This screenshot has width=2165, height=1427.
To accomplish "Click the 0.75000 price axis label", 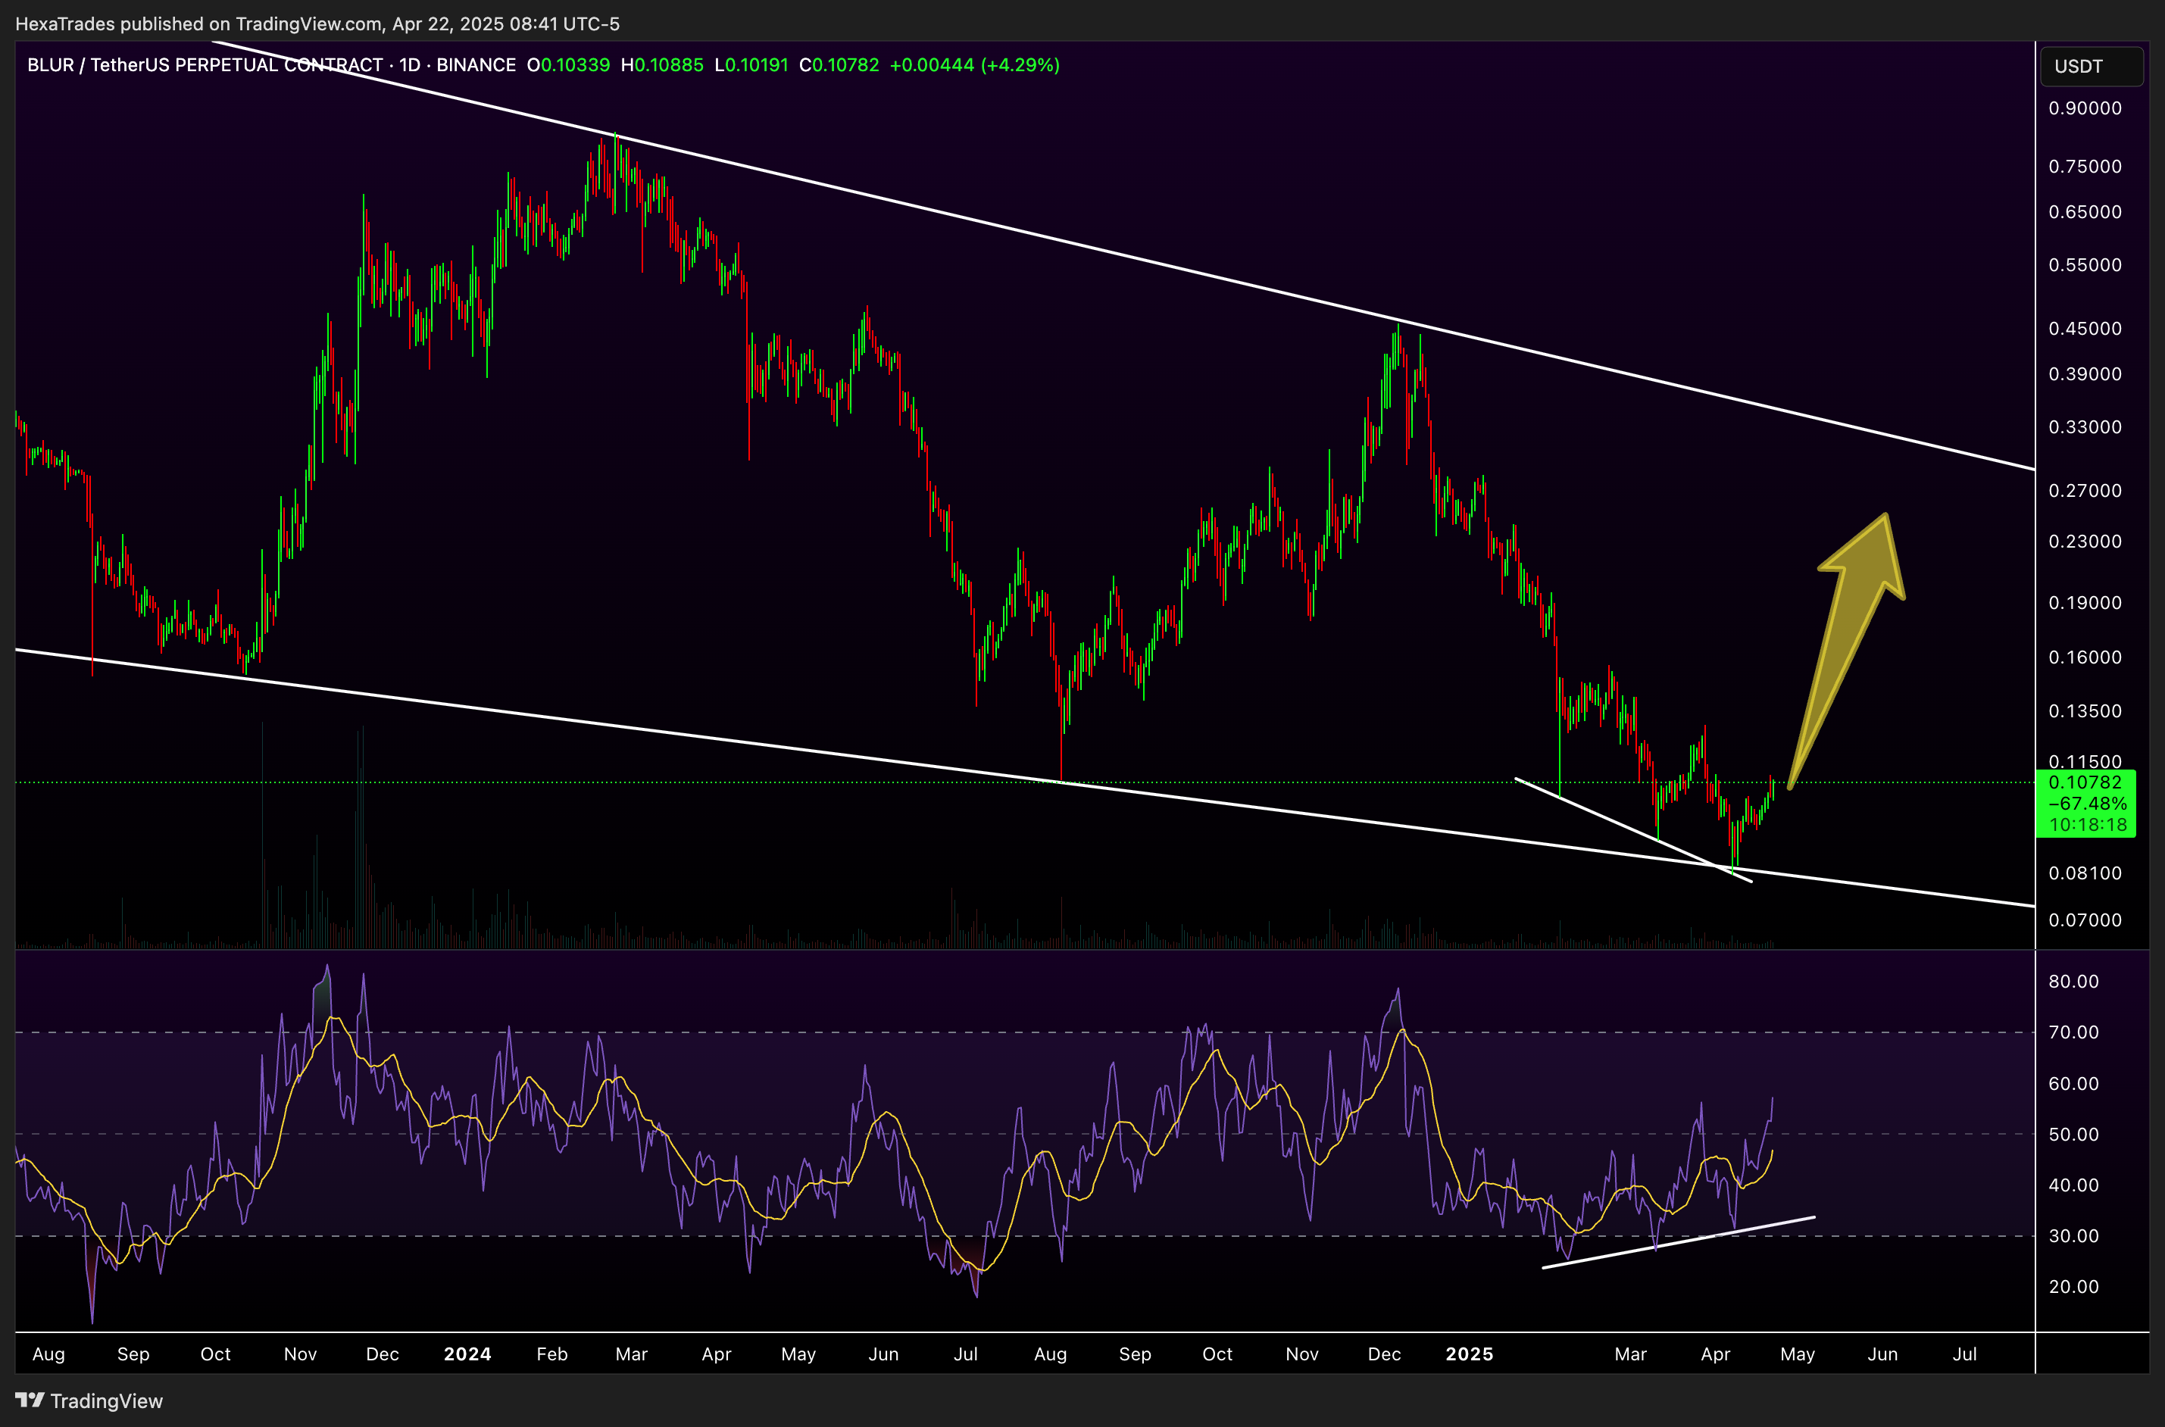I will (x=2085, y=167).
